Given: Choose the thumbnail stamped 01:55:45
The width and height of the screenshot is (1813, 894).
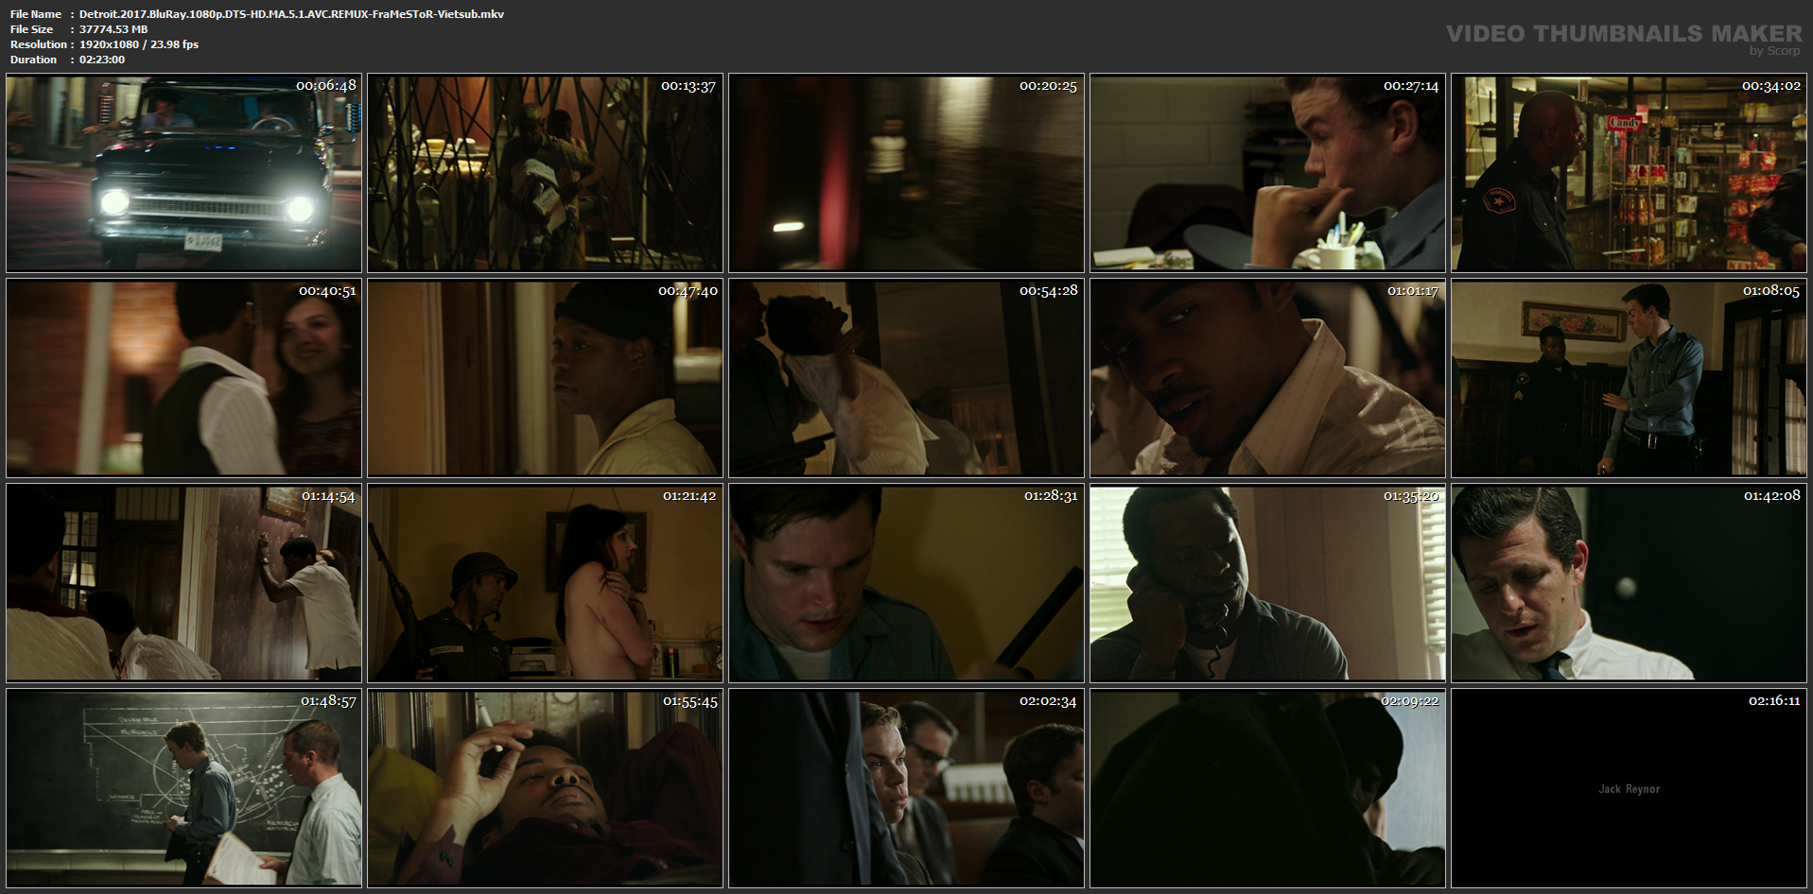Looking at the screenshot, I should [x=545, y=788].
